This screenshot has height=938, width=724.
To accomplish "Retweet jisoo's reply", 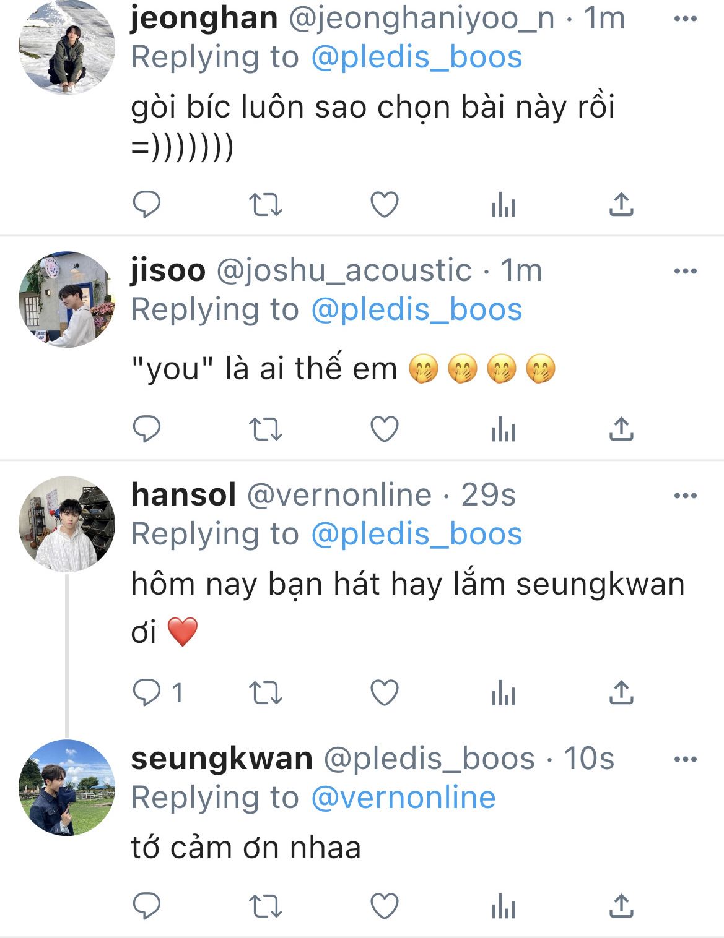I will coord(265,429).
